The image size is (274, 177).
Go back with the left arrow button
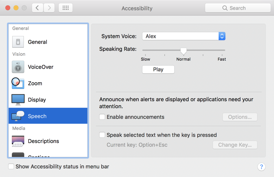[37, 8]
